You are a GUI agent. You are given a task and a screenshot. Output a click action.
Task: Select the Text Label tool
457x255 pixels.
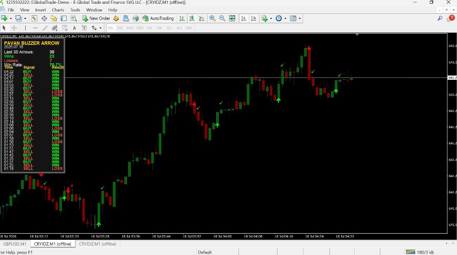click(84, 28)
